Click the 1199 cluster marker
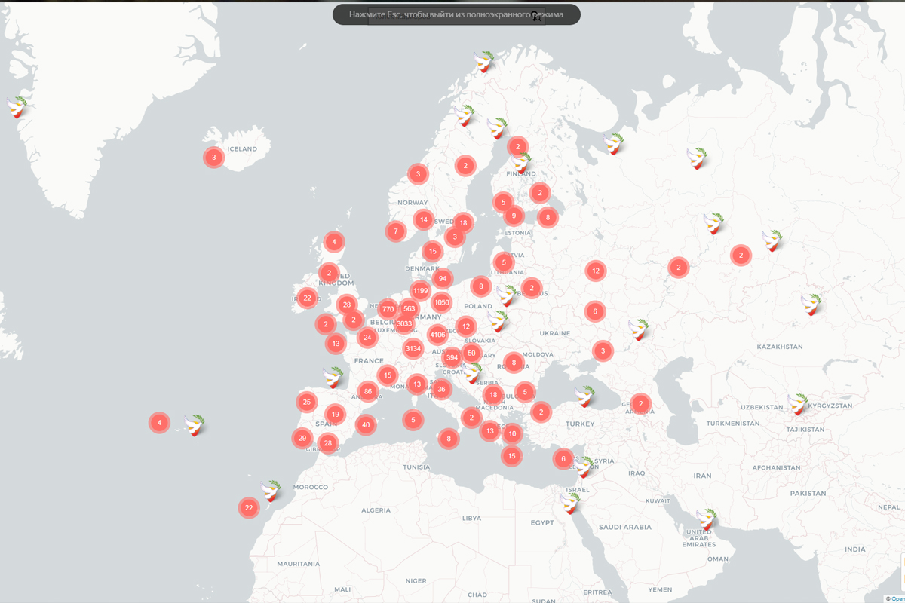Image resolution: width=905 pixels, height=603 pixels. click(x=420, y=291)
